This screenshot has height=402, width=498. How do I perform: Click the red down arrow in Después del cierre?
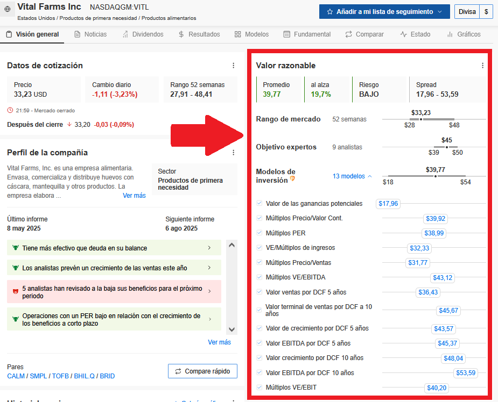tap(69, 125)
